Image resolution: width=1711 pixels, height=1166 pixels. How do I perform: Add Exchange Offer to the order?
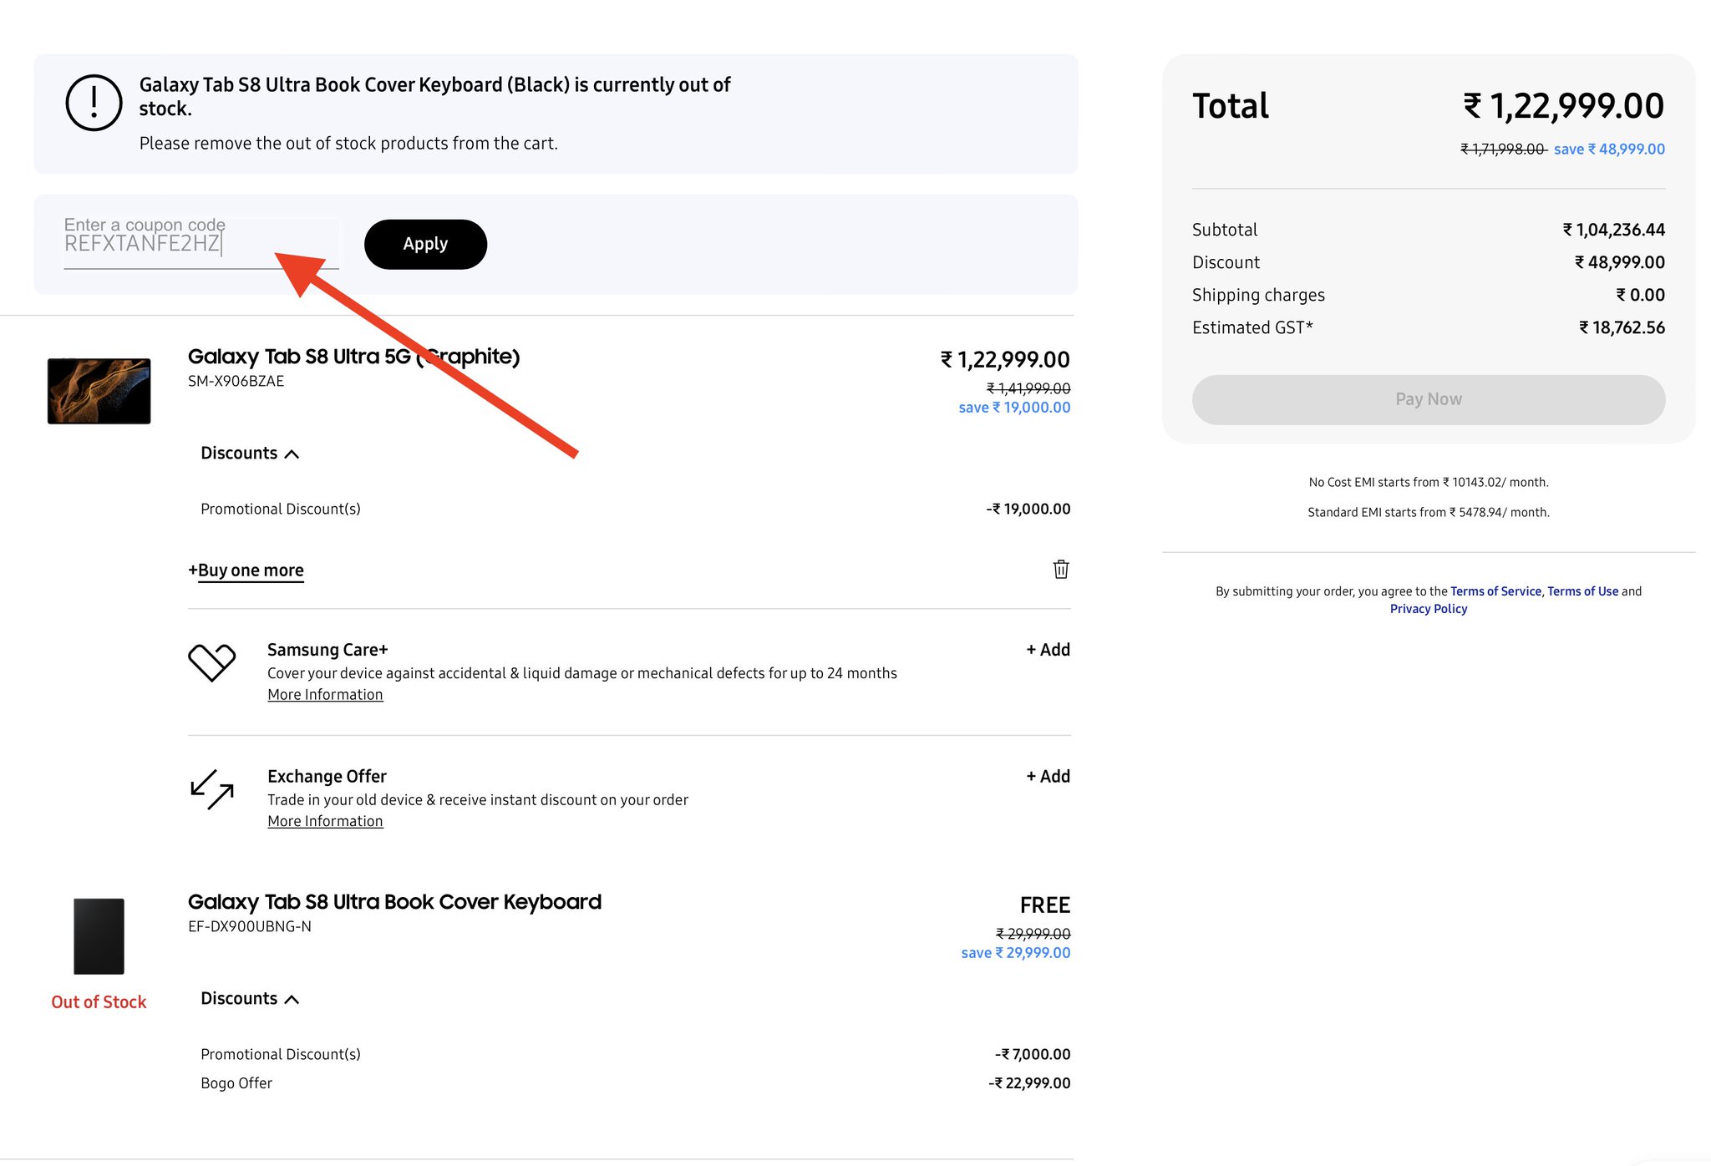pyautogui.click(x=1048, y=776)
